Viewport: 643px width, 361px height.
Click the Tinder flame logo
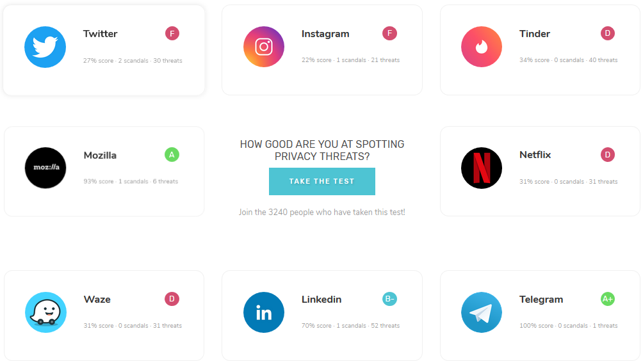[482, 47]
